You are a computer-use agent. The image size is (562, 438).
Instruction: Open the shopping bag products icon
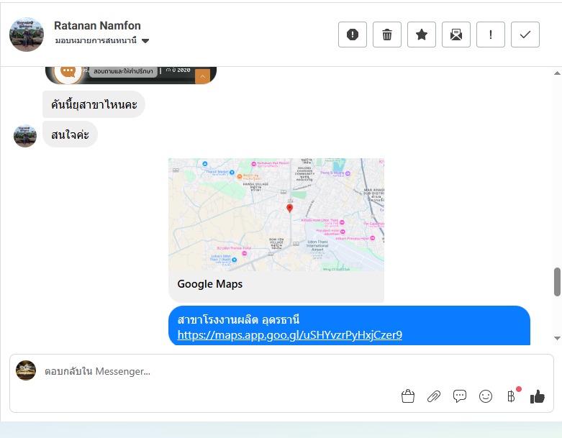[x=408, y=396]
